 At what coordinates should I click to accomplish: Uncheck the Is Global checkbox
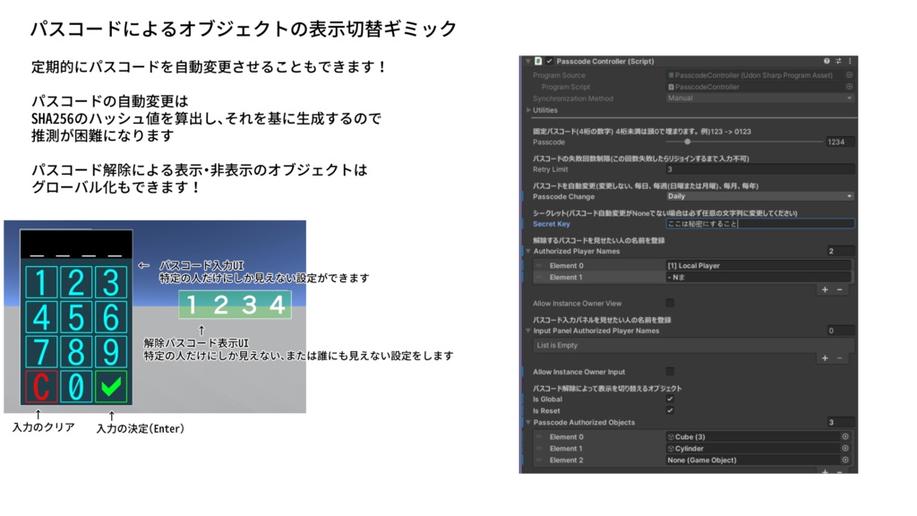669,400
